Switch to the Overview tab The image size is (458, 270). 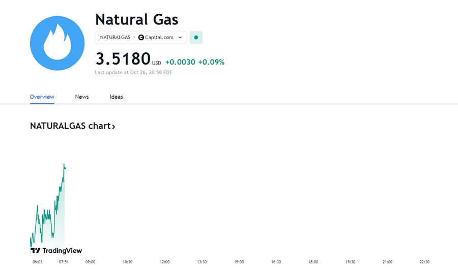(x=42, y=97)
